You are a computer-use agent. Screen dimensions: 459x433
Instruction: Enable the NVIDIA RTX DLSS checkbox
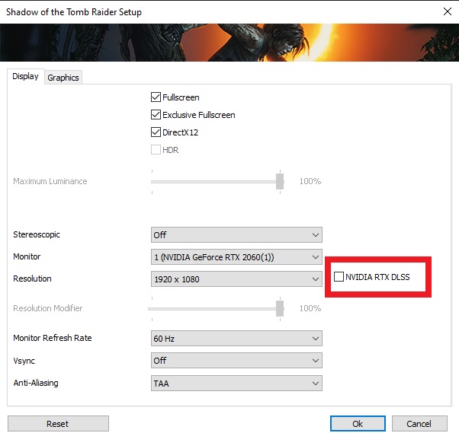339,276
